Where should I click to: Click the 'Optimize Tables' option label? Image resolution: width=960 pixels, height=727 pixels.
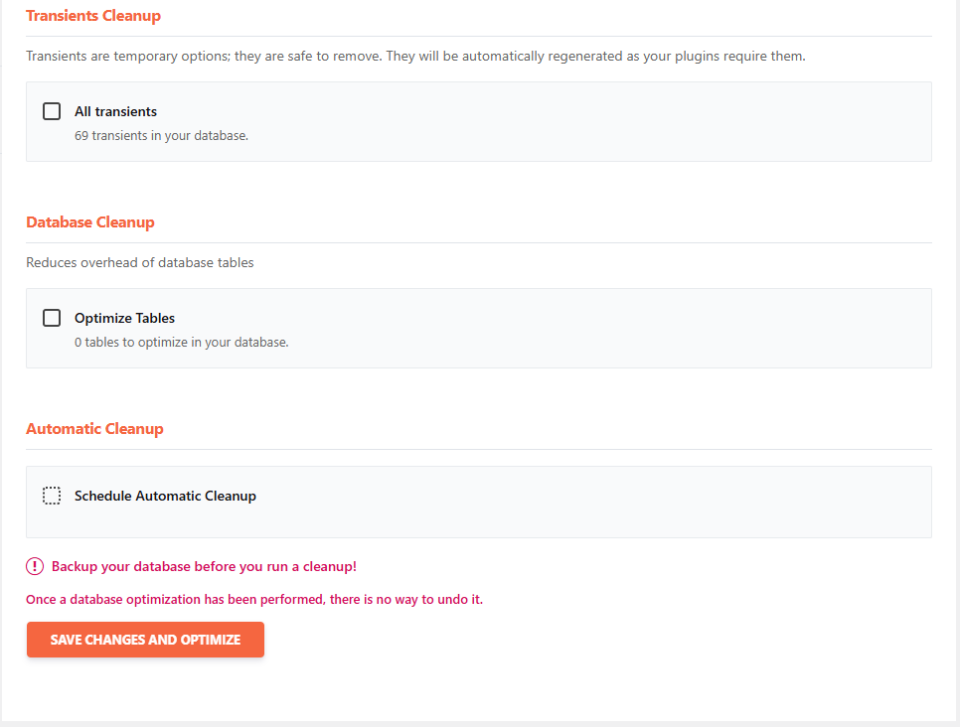[124, 318]
